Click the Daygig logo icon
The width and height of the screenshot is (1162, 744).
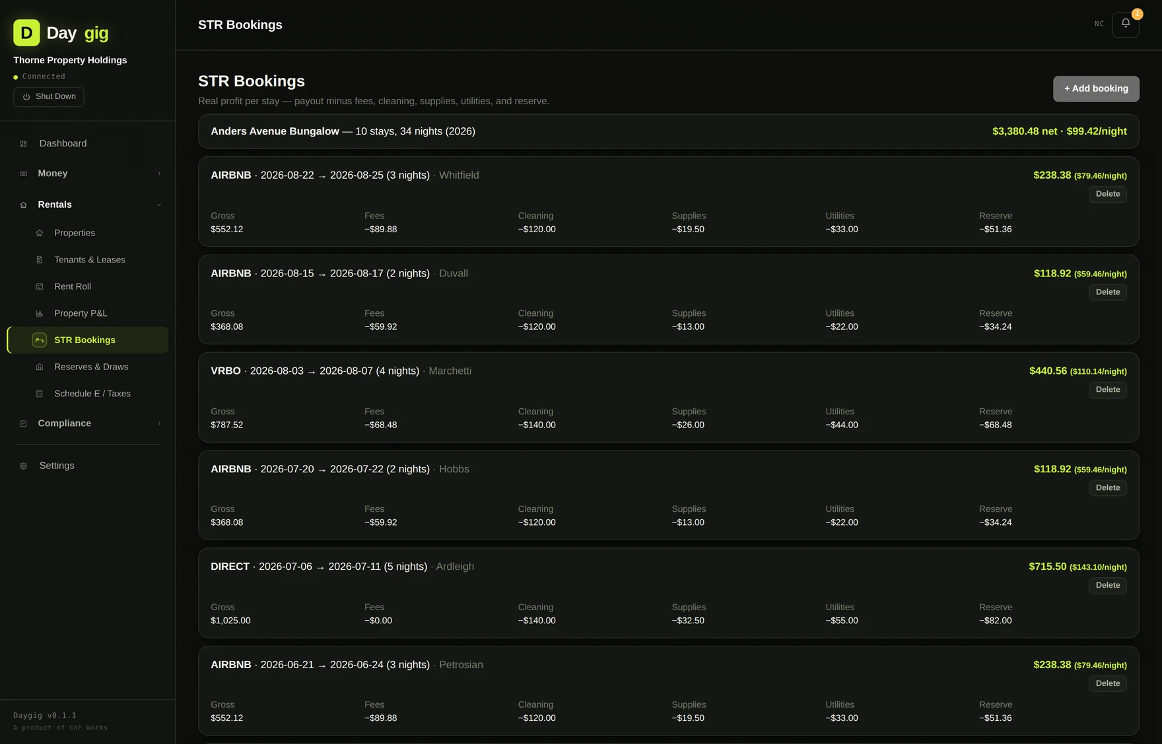point(26,33)
